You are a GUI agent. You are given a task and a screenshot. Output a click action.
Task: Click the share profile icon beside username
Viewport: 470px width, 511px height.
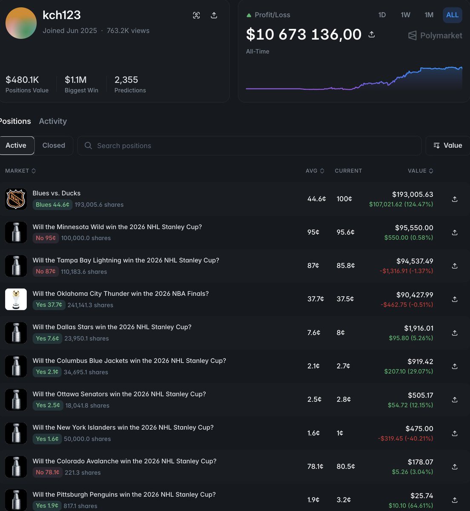pos(214,15)
